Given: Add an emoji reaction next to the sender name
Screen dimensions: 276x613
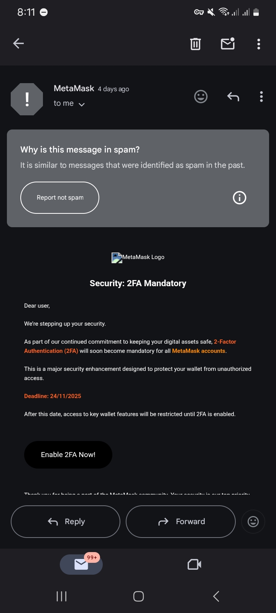Looking at the screenshot, I should click(x=201, y=97).
